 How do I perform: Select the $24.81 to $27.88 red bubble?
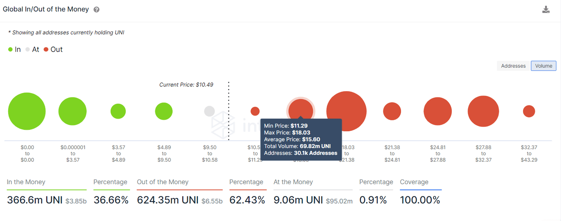point(438,111)
